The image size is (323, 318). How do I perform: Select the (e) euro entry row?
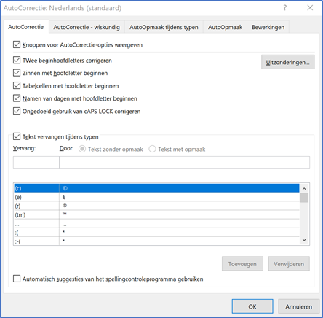pos(156,197)
